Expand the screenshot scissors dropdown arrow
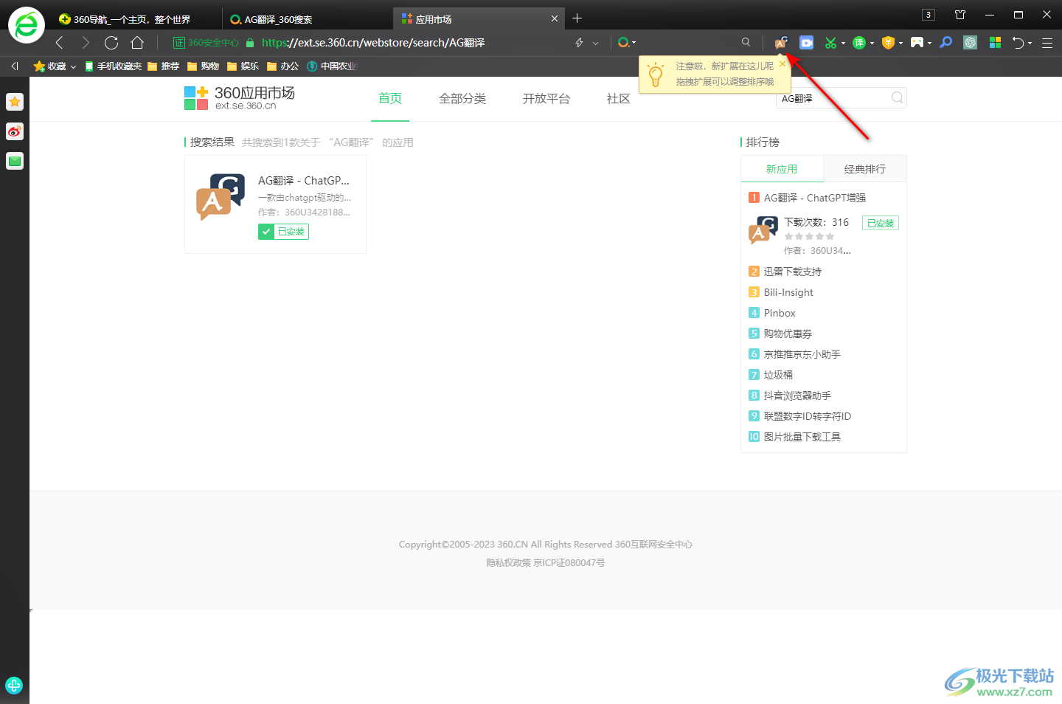 point(843,43)
